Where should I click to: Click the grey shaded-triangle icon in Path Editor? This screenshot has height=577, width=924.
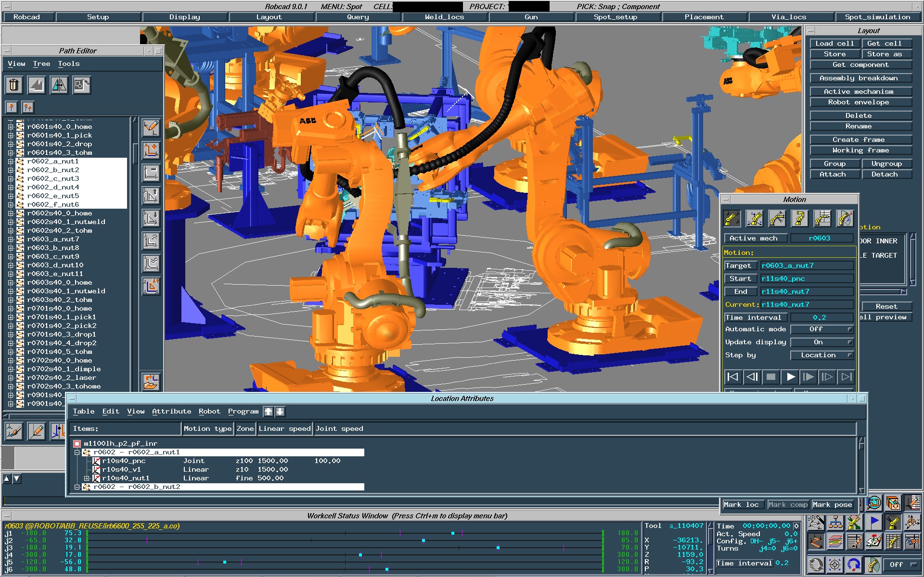tap(37, 85)
